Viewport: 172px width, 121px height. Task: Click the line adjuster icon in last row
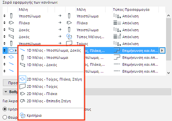coord(117,71)
